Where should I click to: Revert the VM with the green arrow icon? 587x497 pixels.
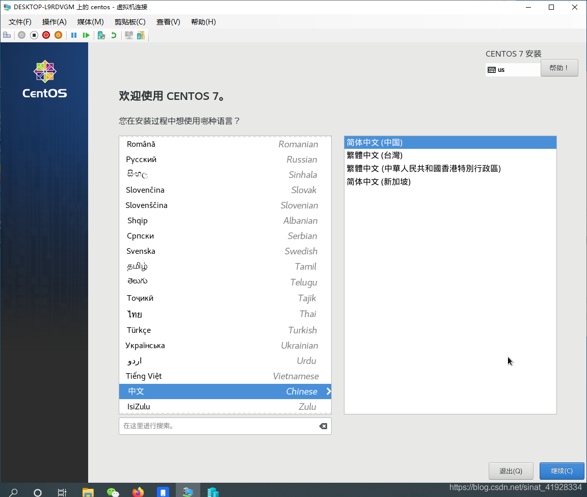coord(114,35)
